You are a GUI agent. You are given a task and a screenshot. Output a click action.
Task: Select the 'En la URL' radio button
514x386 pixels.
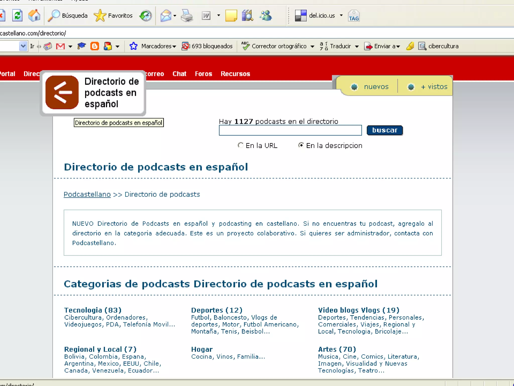(240, 145)
